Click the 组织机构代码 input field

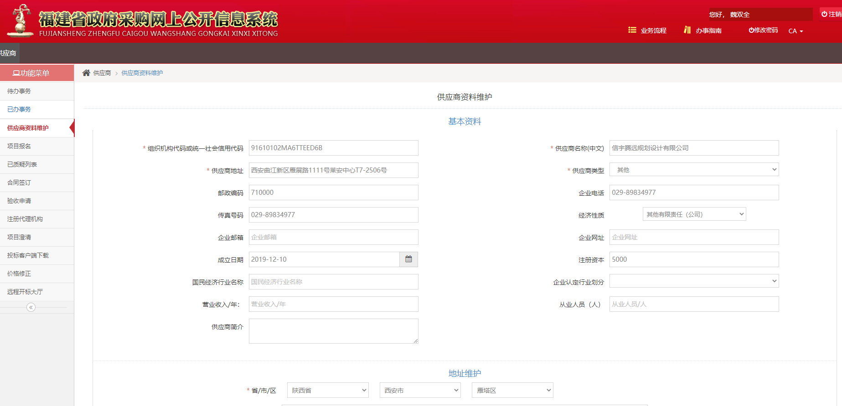333,148
